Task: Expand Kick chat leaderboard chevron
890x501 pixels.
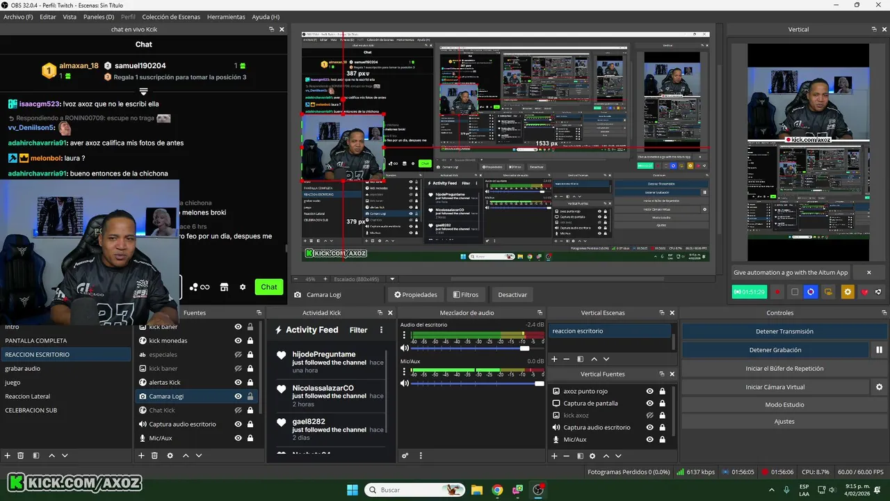Action: tap(144, 91)
